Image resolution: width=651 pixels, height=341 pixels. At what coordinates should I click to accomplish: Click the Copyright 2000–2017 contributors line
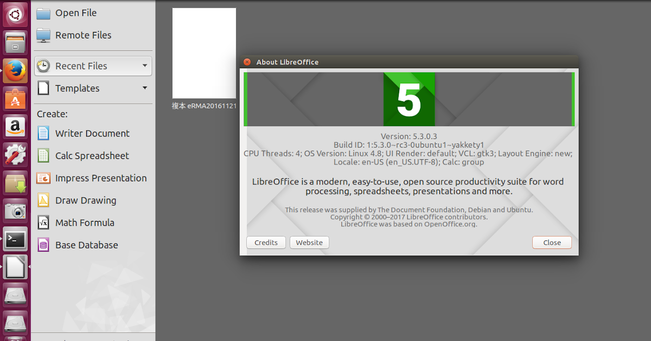pyautogui.click(x=409, y=217)
